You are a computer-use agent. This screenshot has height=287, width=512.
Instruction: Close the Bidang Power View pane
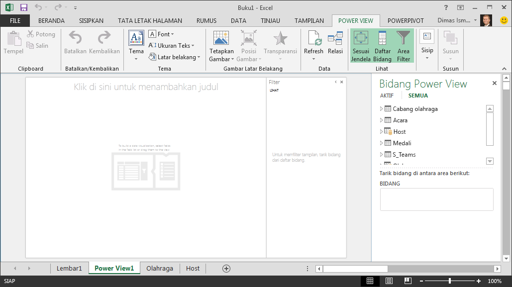495,83
